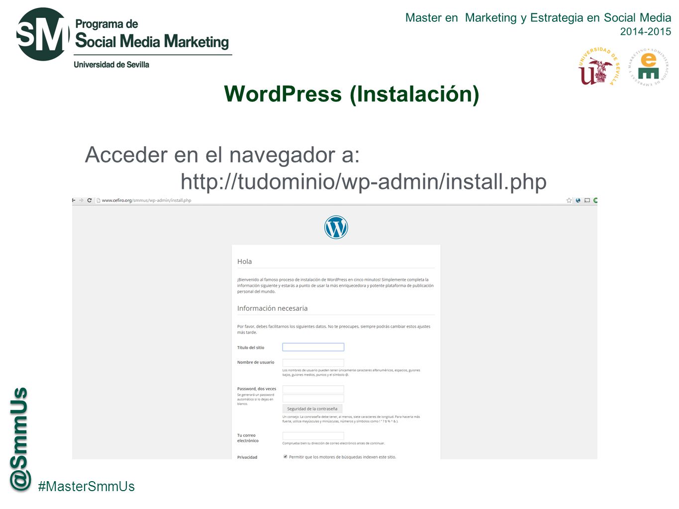Click the Nombre de usuario field
679x509 pixels.
pyautogui.click(x=313, y=362)
